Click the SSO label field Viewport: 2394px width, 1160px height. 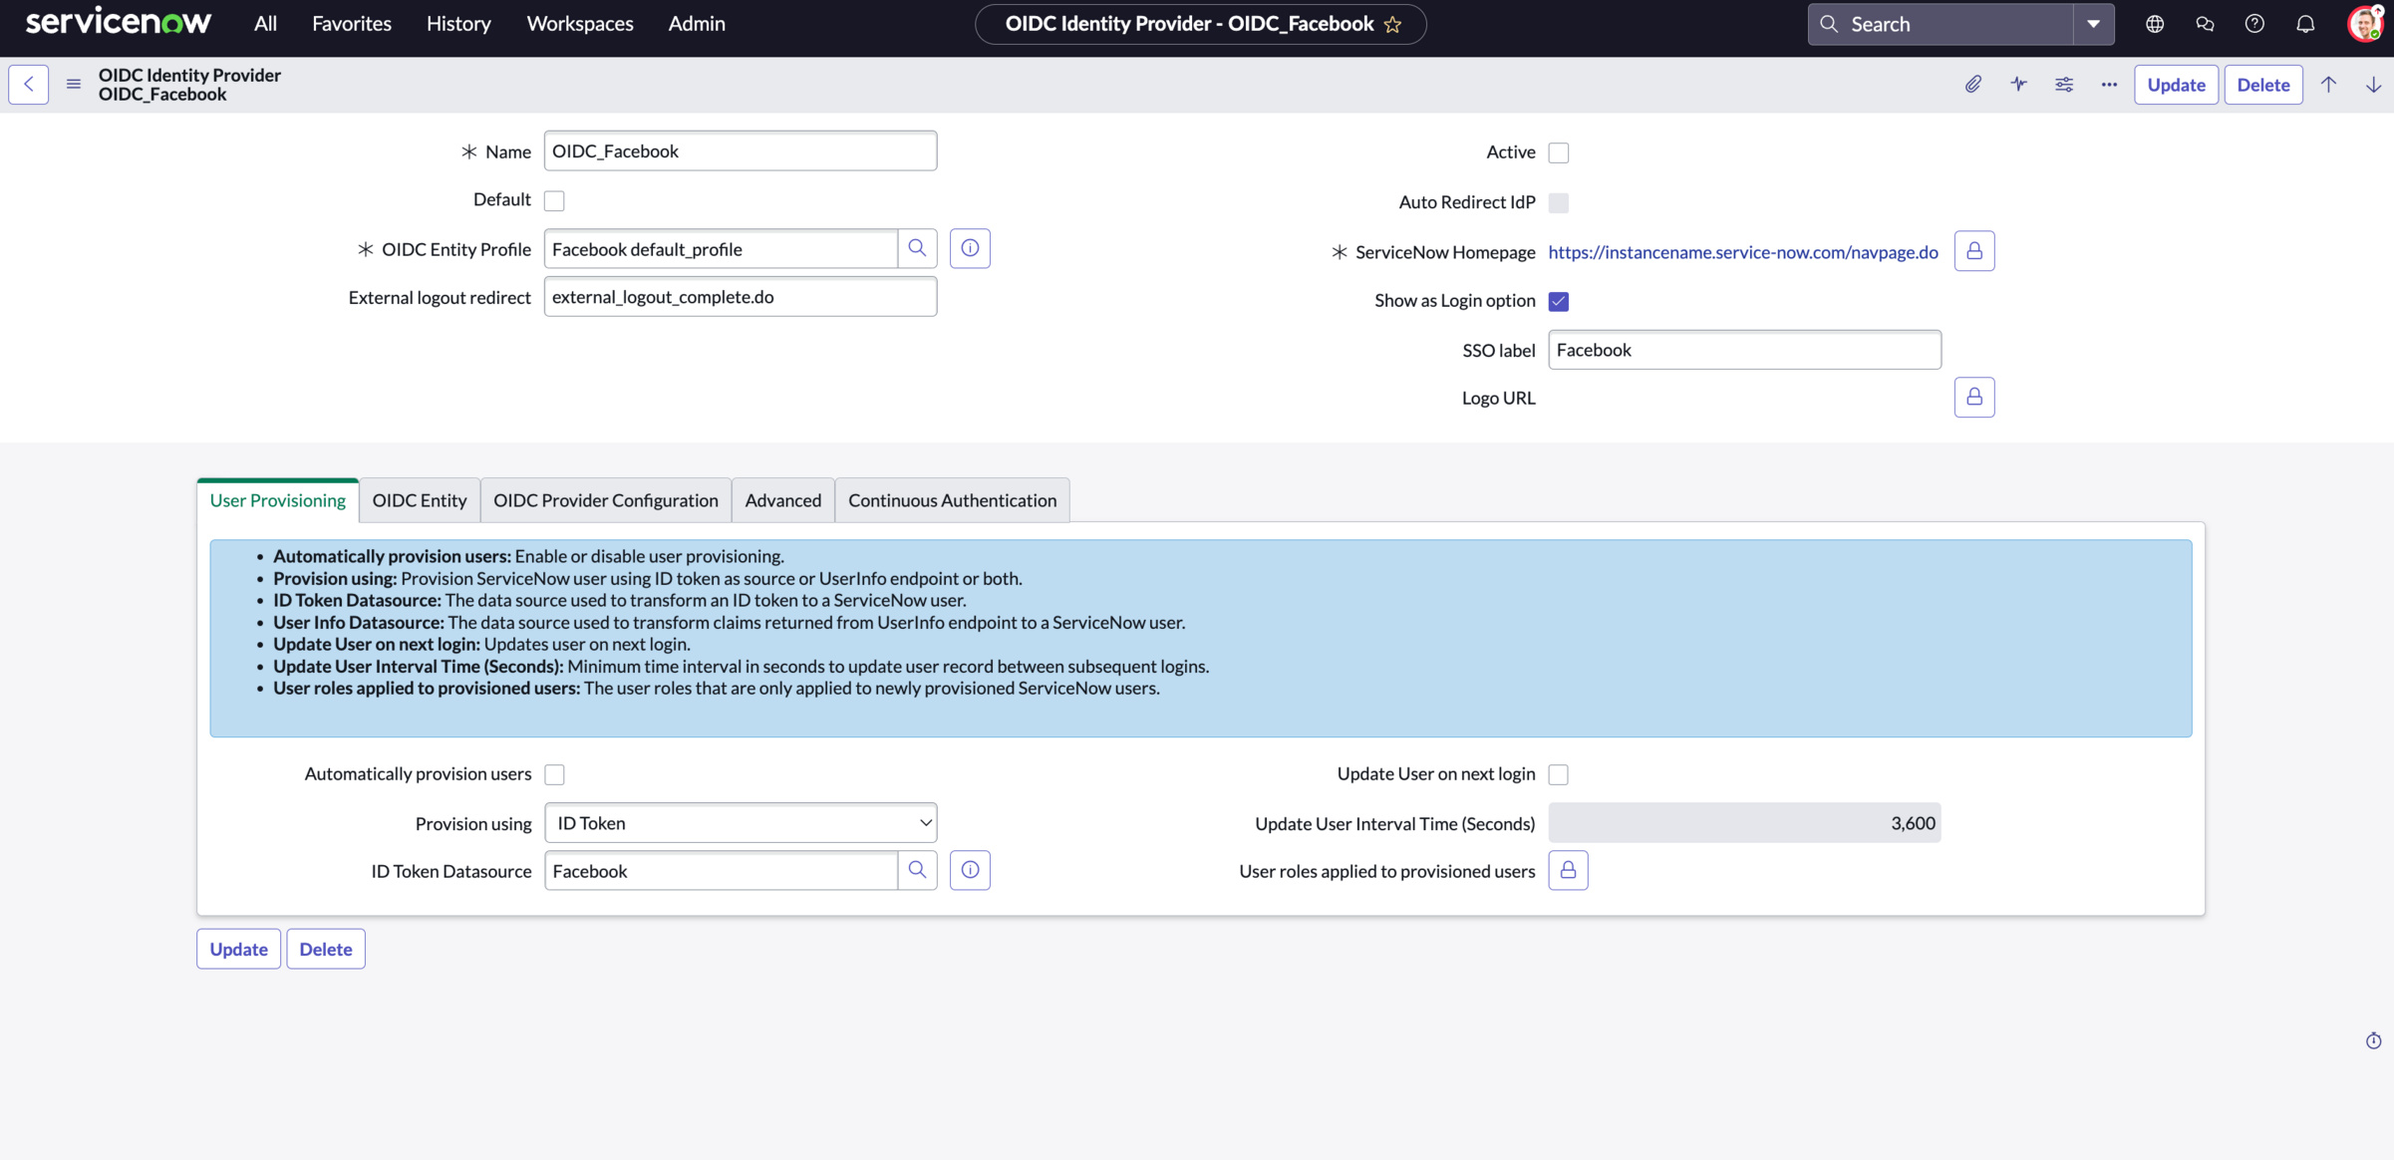[1744, 350]
